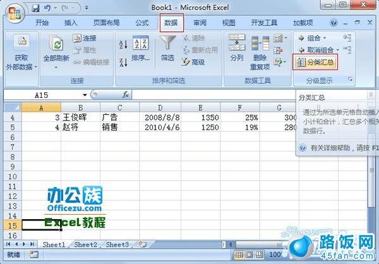
Task: Click the Redo icon
Action: click(x=65, y=8)
